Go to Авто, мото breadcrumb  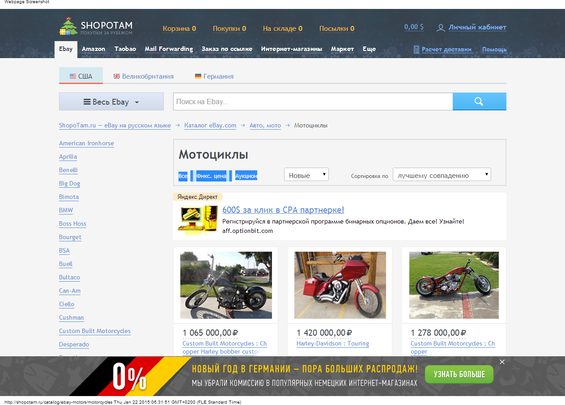point(265,126)
